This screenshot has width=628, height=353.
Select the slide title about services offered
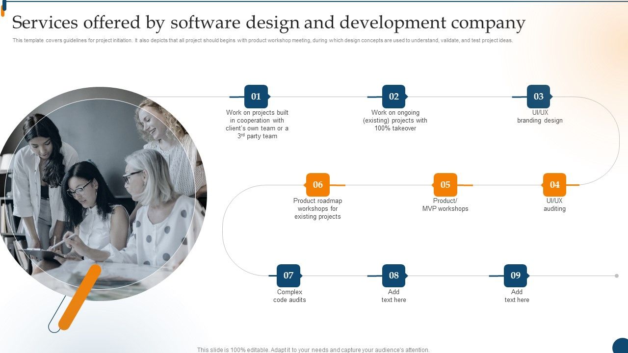(269, 23)
